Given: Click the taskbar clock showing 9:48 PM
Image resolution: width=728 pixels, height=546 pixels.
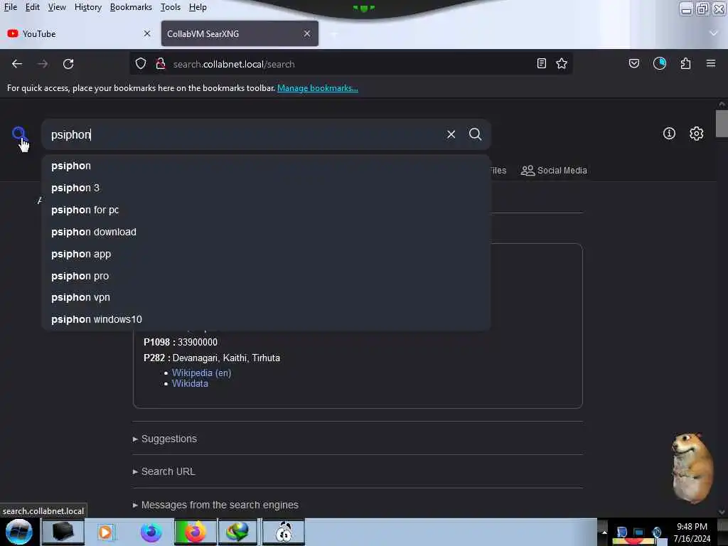Looking at the screenshot, I should pyautogui.click(x=692, y=532).
